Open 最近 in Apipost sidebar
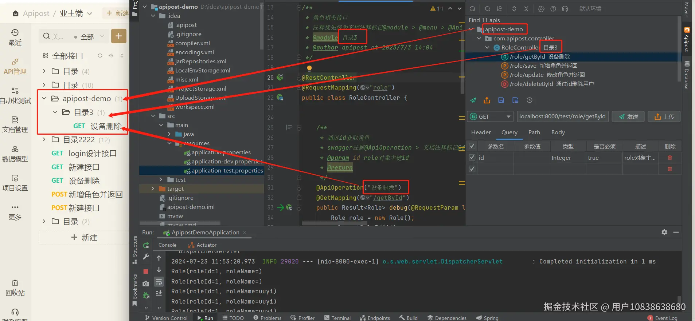Viewport: 695px width, 321px height. tap(15, 37)
